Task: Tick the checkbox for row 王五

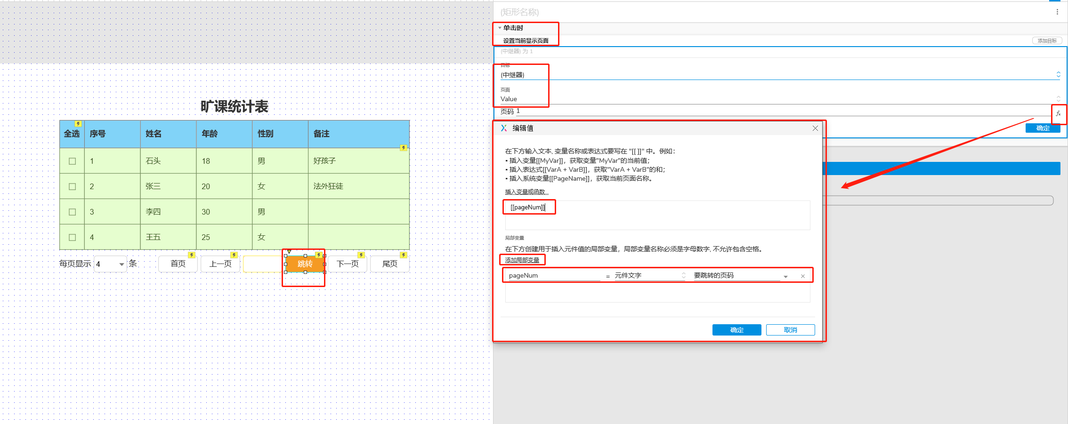Action: coord(73,237)
